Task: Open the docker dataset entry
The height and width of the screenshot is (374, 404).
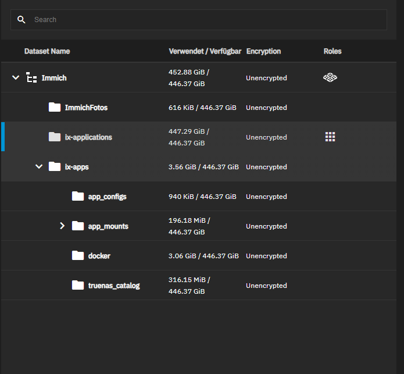Action: 99,256
